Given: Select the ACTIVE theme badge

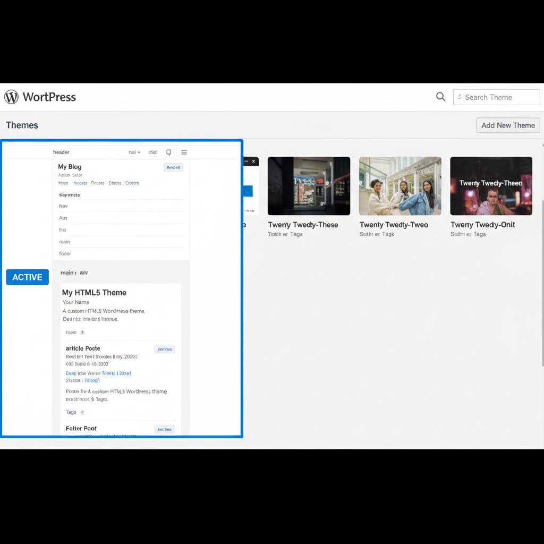Looking at the screenshot, I should click(x=27, y=277).
